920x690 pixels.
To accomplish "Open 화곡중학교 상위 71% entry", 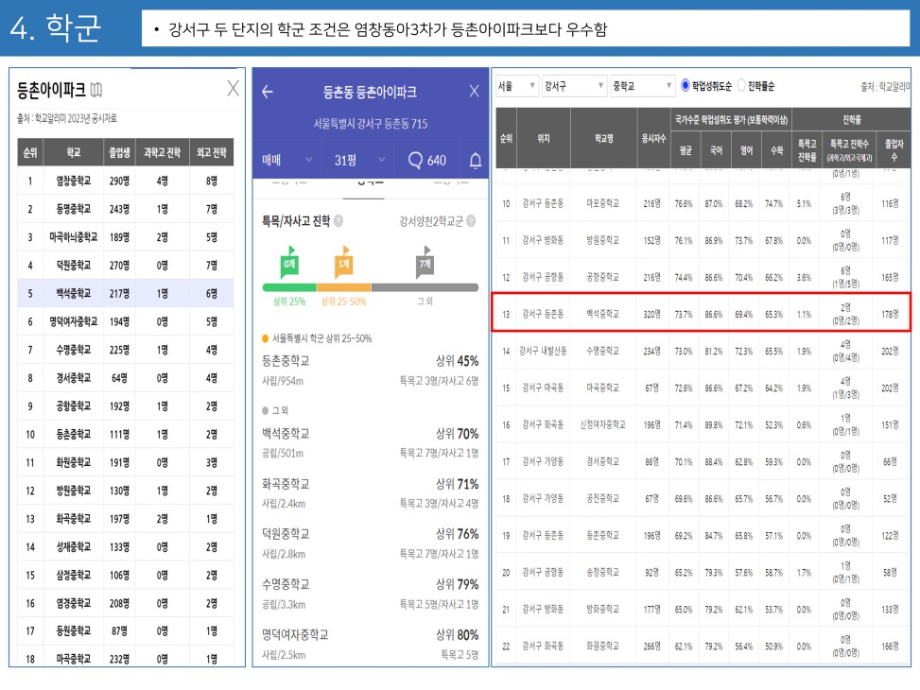I will 371,493.
